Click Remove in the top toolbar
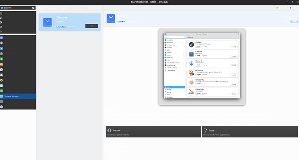Viewport: 299px width, 160px height. pos(282,8)
